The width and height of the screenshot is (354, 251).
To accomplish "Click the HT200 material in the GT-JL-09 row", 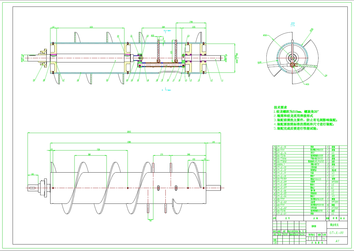I will (x=335, y=182).
